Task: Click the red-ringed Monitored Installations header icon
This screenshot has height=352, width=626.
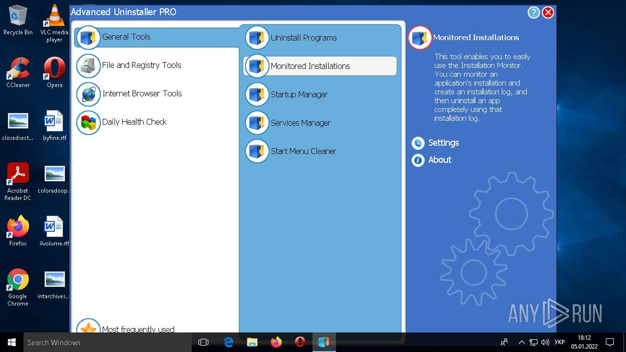Action: [420, 38]
